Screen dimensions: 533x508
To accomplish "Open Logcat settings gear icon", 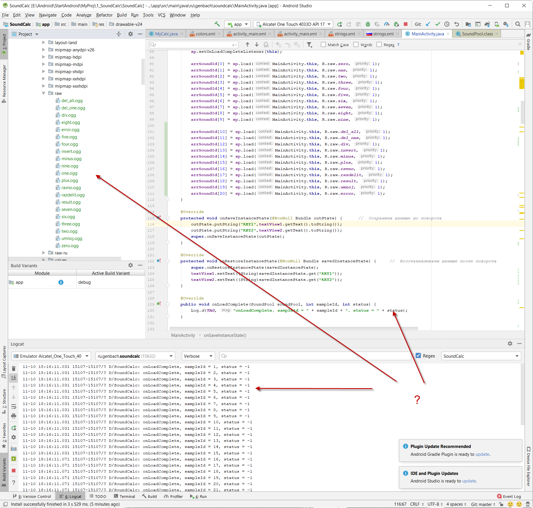I will point(510,344).
